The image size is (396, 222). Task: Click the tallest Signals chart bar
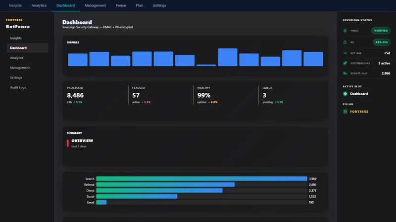[228, 57]
